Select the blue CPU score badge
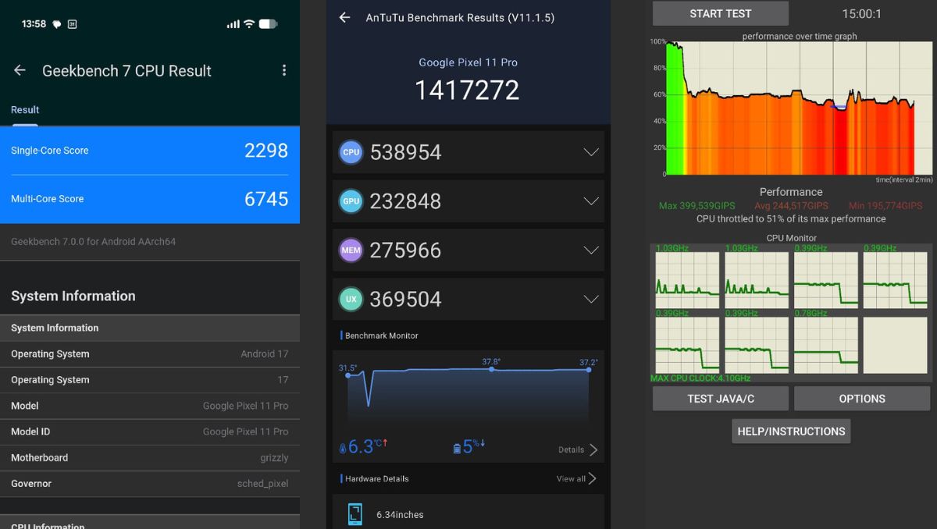This screenshot has width=937, height=529. click(351, 152)
